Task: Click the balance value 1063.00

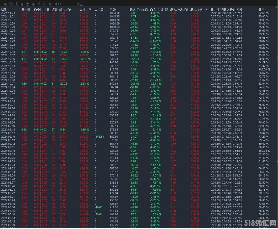Action: pyautogui.click(x=115, y=13)
